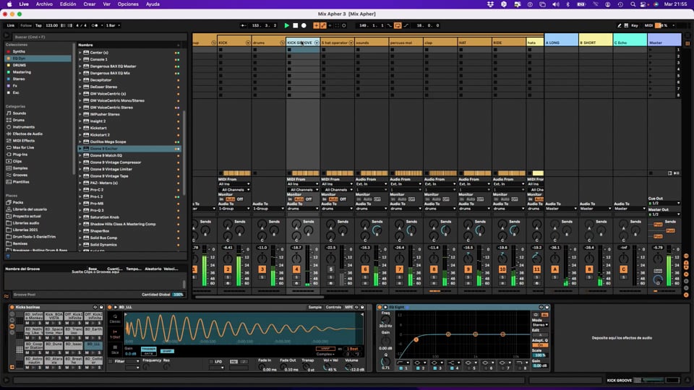Open the quantization 1 Bar dropdown

click(113, 26)
